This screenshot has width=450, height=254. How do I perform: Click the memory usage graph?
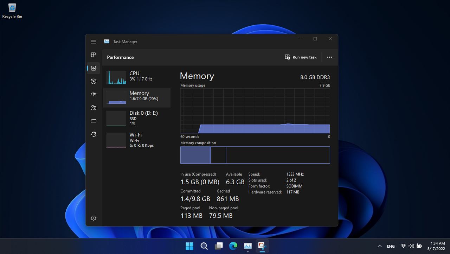255,111
